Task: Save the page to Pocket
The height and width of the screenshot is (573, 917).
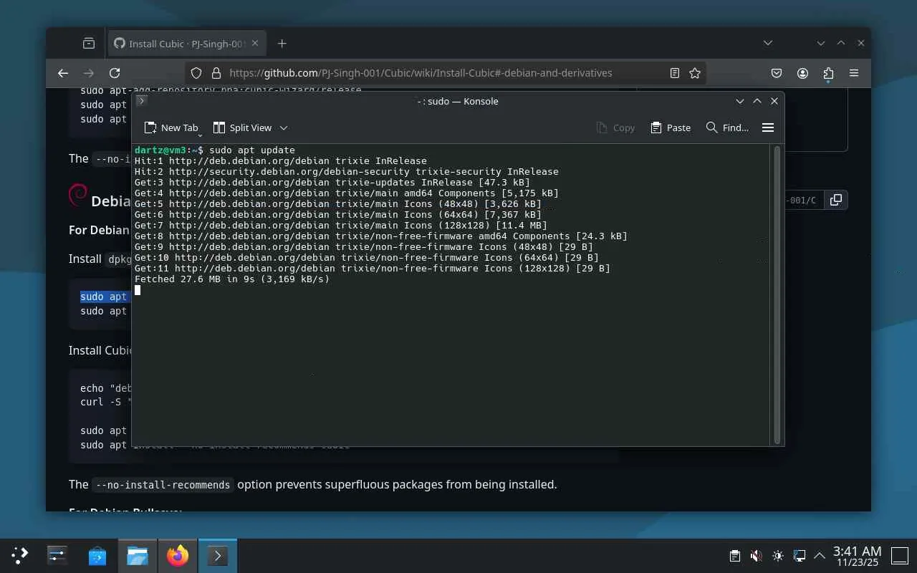Action: pyautogui.click(x=777, y=73)
